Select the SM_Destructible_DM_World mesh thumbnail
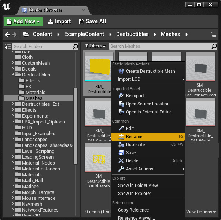 click(x=200, y=113)
